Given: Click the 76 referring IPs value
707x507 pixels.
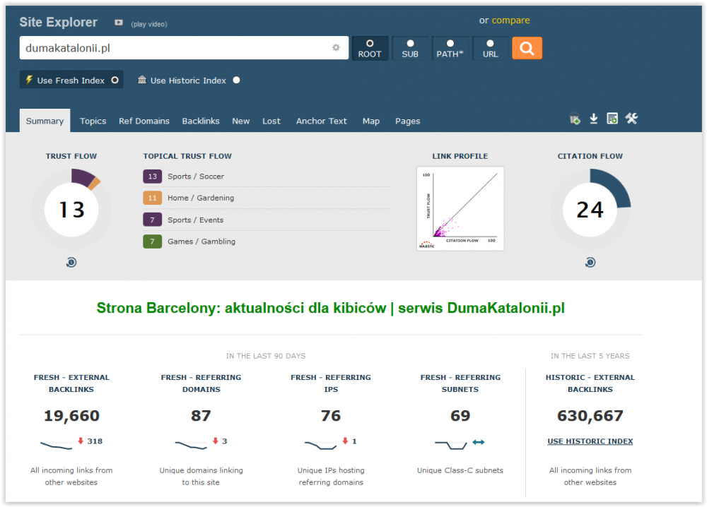Looking at the screenshot, I should (330, 416).
